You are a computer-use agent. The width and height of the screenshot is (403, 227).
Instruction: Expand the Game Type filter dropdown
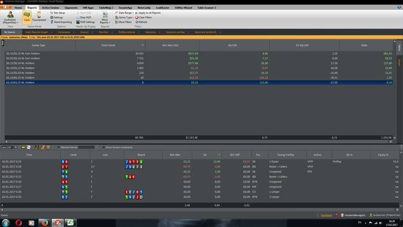click(x=124, y=17)
